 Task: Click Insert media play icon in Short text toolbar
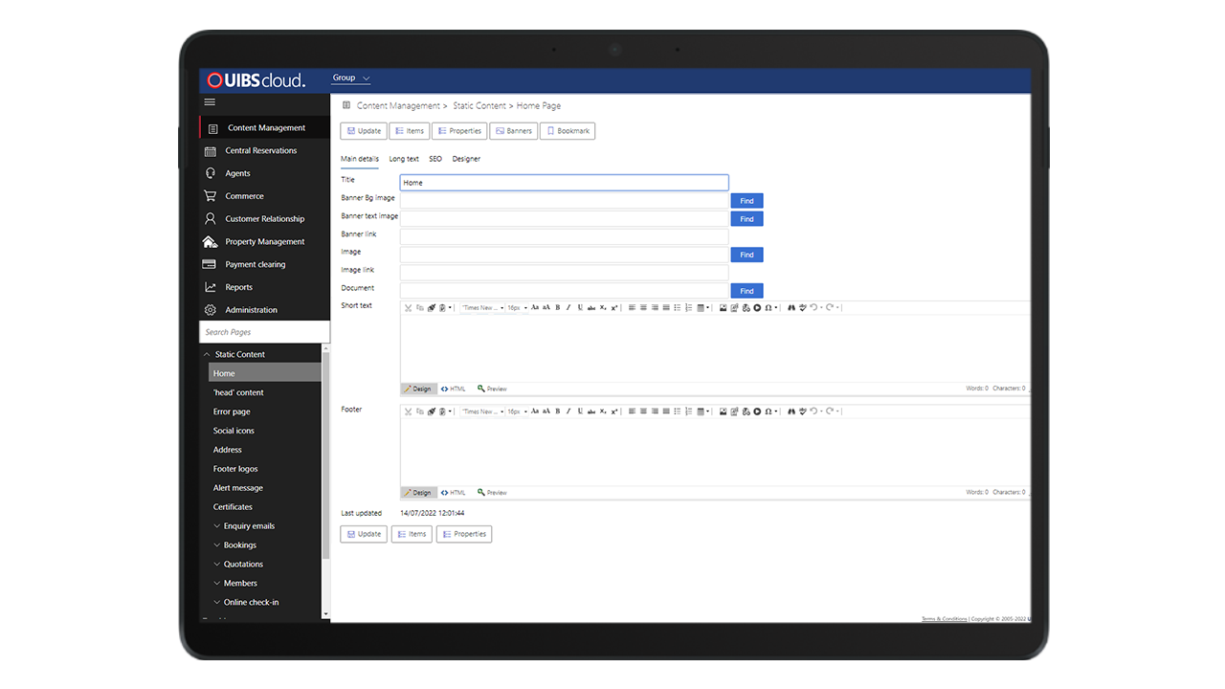[x=757, y=308]
